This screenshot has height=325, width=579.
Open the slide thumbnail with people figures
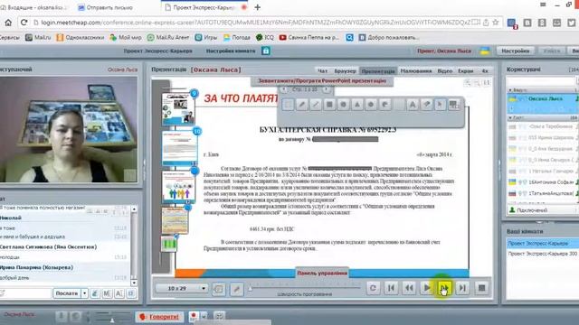point(179,187)
